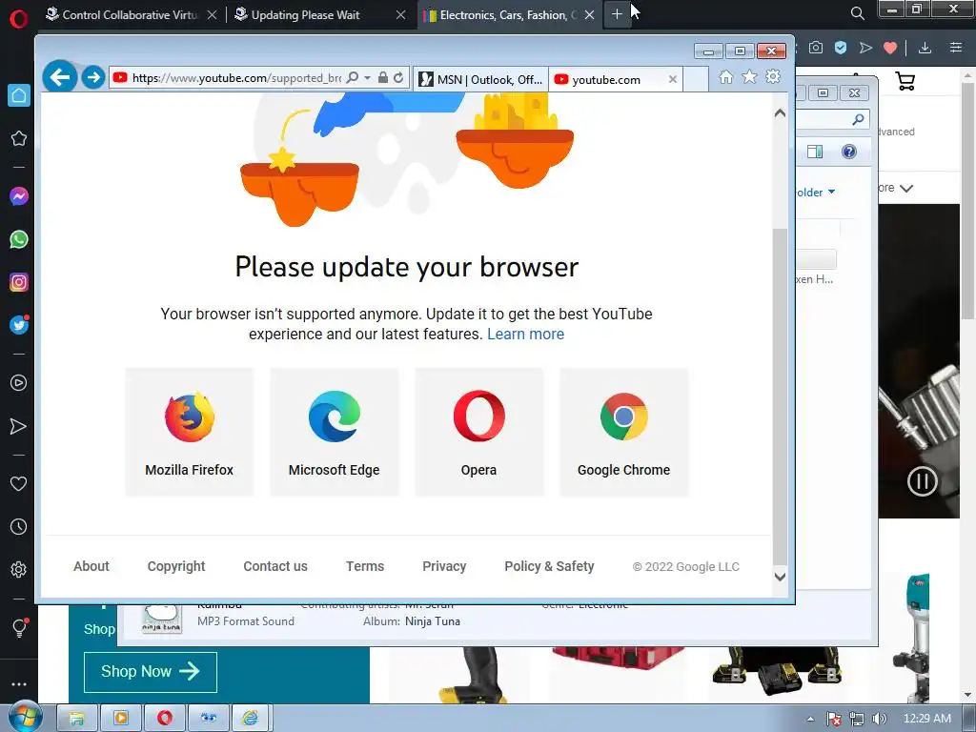Open the IE address bar dropdown arrow

tap(367, 78)
